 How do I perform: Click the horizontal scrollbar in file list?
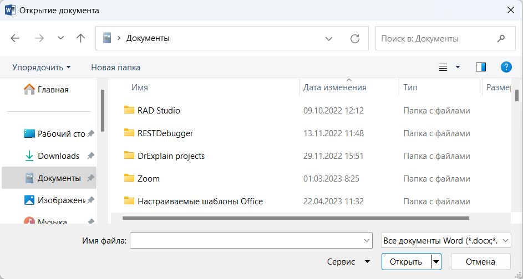click(x=295, y=218)
